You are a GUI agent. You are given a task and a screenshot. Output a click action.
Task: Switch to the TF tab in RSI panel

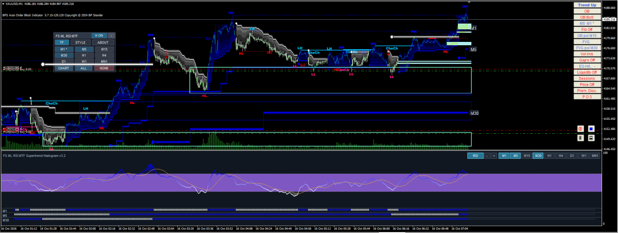62,42
